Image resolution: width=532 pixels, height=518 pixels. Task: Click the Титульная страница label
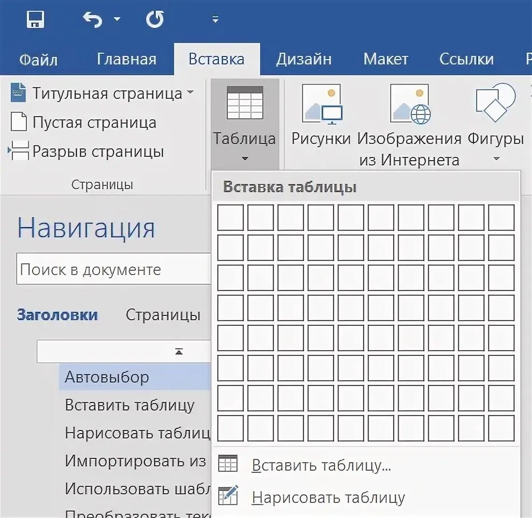click(107, 93)
